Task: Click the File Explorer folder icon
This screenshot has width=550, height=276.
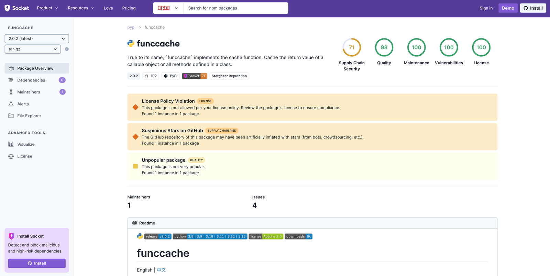Action: (11, 116)
